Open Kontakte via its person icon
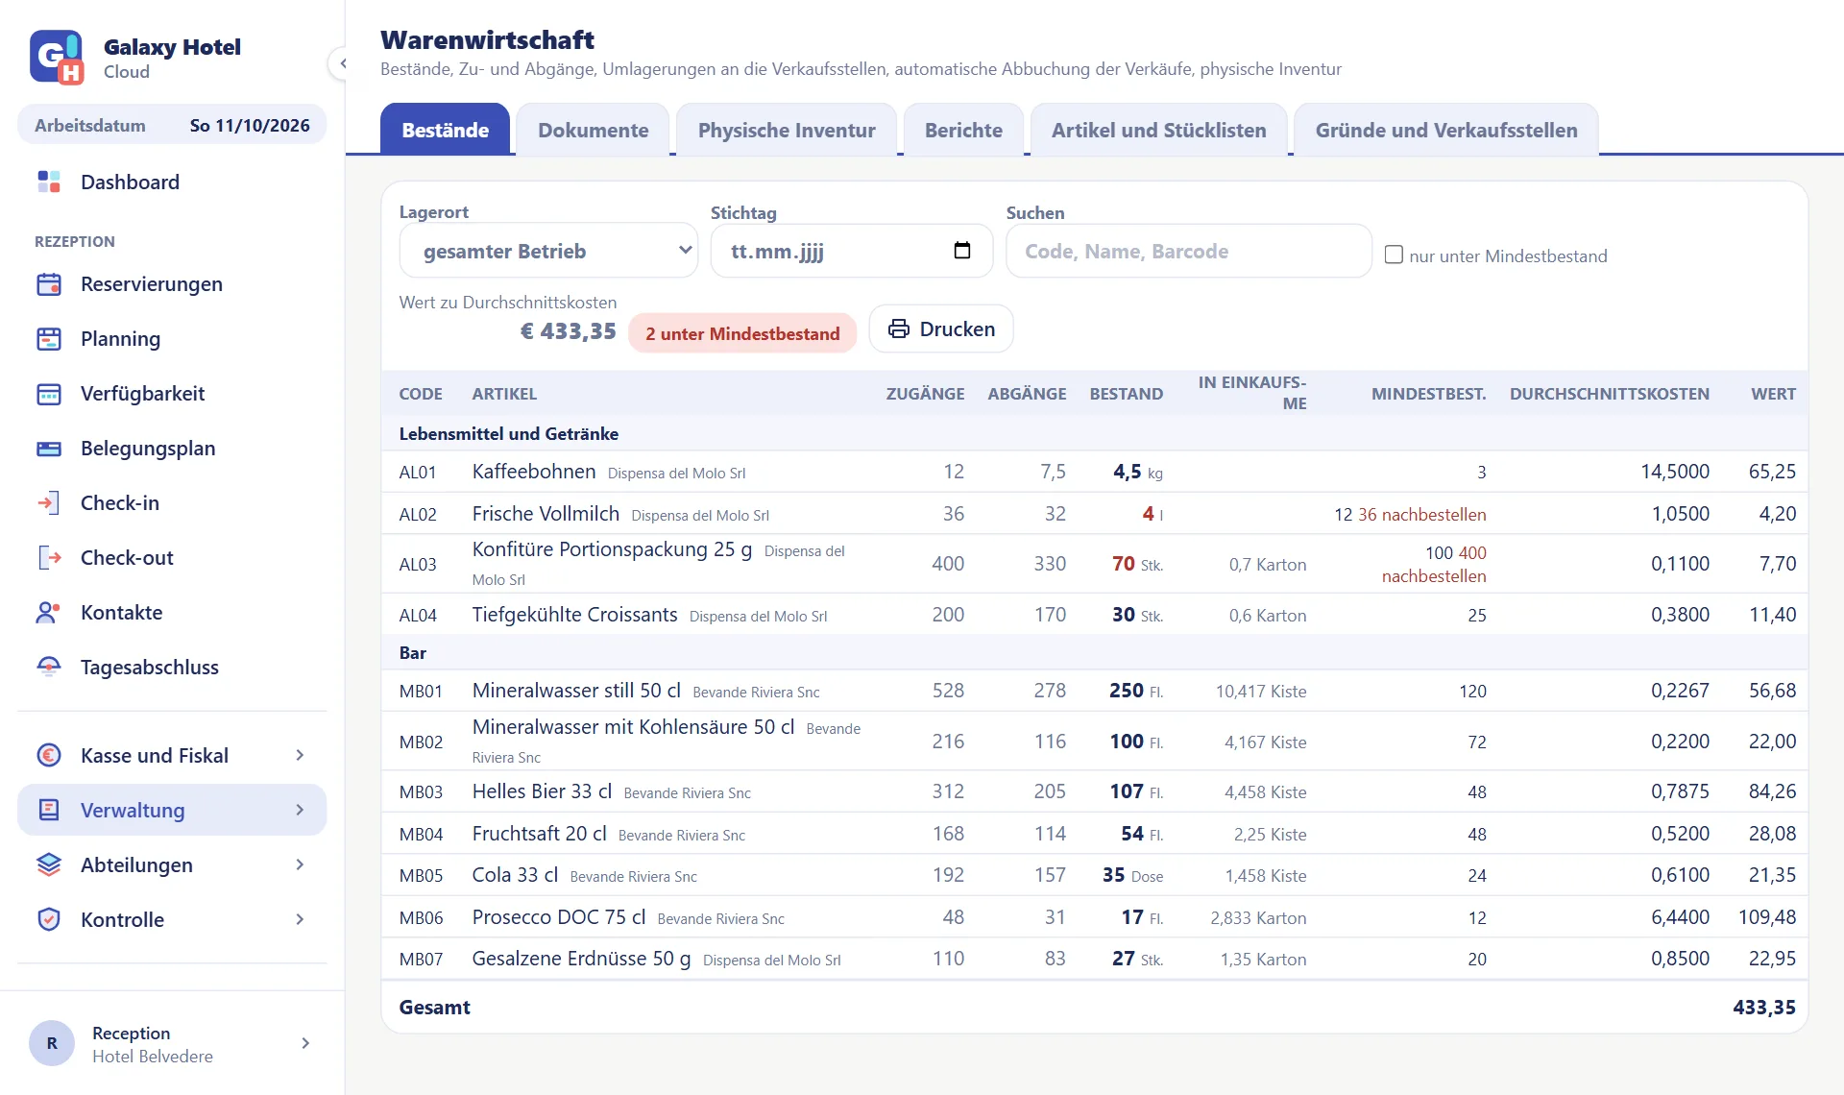Viewport: 1844px width, 1095px height. click(x=49, y=613)
